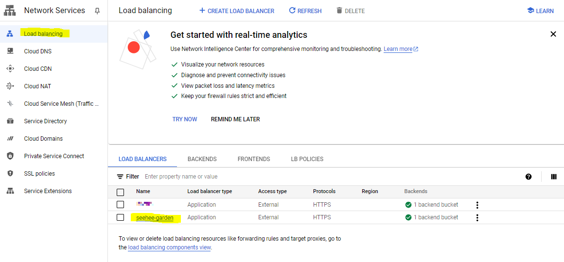564x262 pixels.
Task: Click the Protocols column header
Action: pos(324,191)
